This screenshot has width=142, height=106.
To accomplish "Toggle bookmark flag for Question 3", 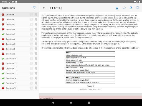I will (36, 24).
